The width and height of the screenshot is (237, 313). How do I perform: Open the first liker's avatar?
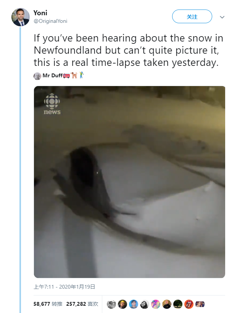pos(111,304)
